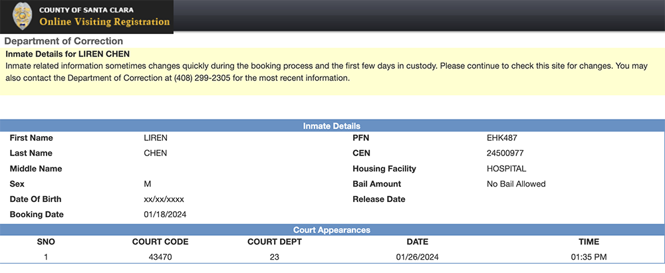Click the 01:35 PM court time

589,257
